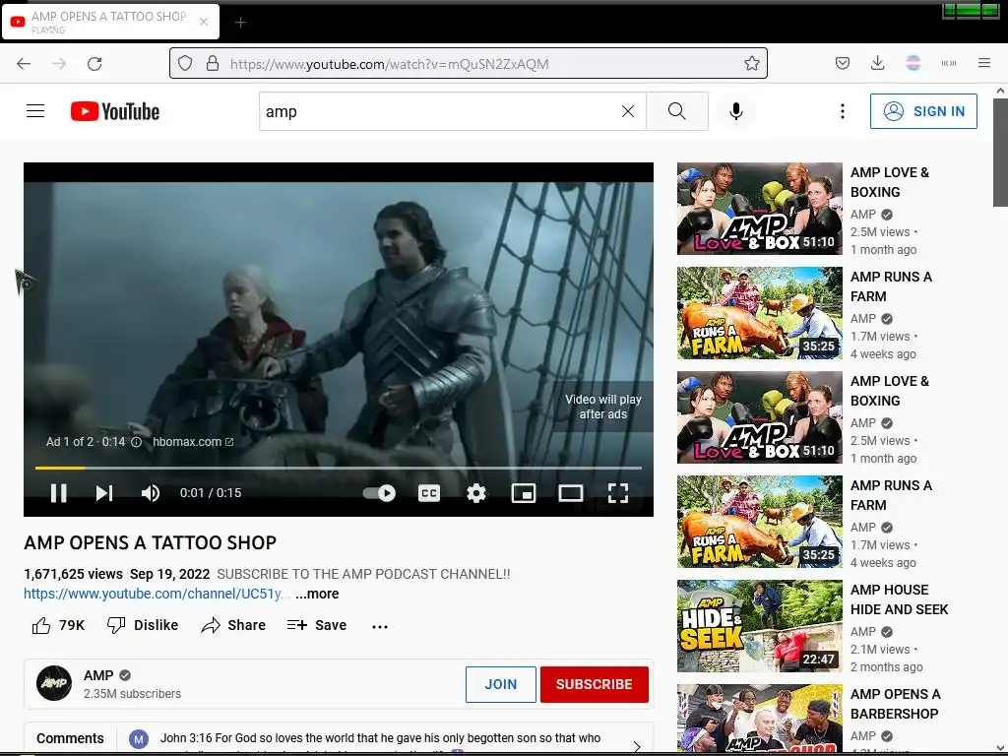Viewport: 1008px width, 756px height.
Task: Switch to theater mode
Action: (x=570, y=493)
